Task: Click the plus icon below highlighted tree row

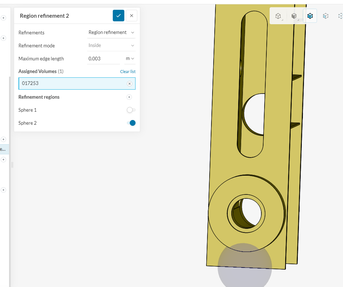Action: click(4, 160)
